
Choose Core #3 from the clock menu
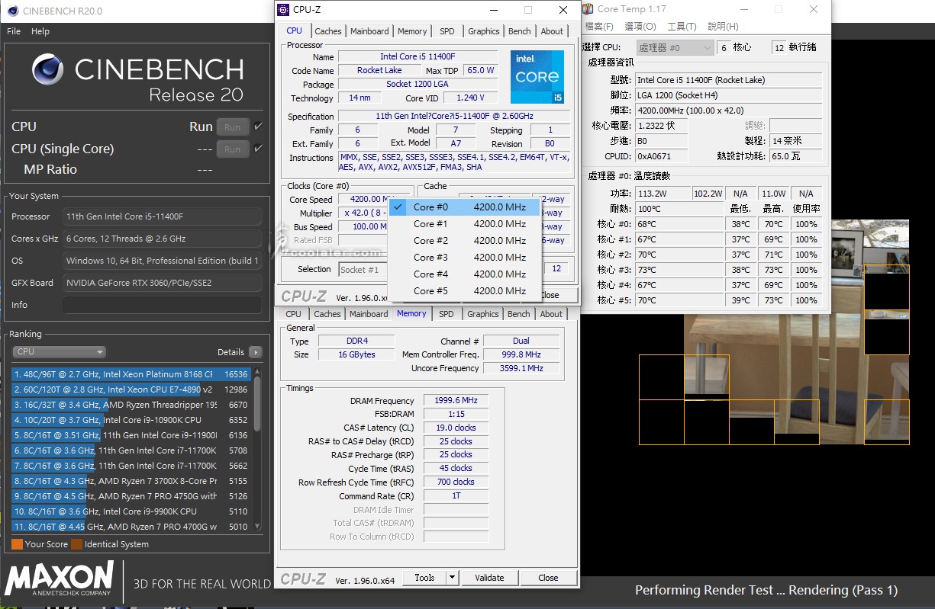click(x=465, y=257)
